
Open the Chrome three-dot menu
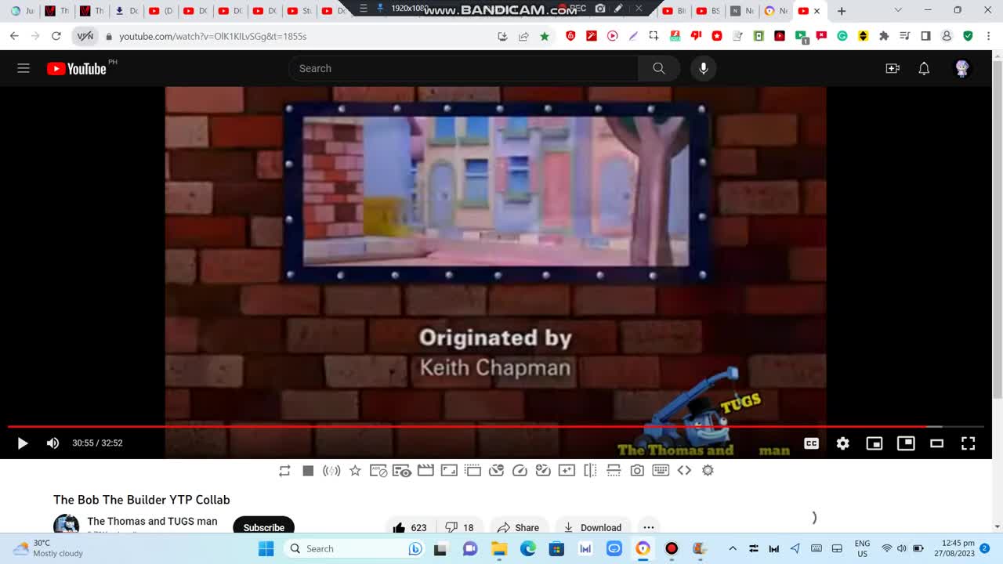(x=988, y=36)
